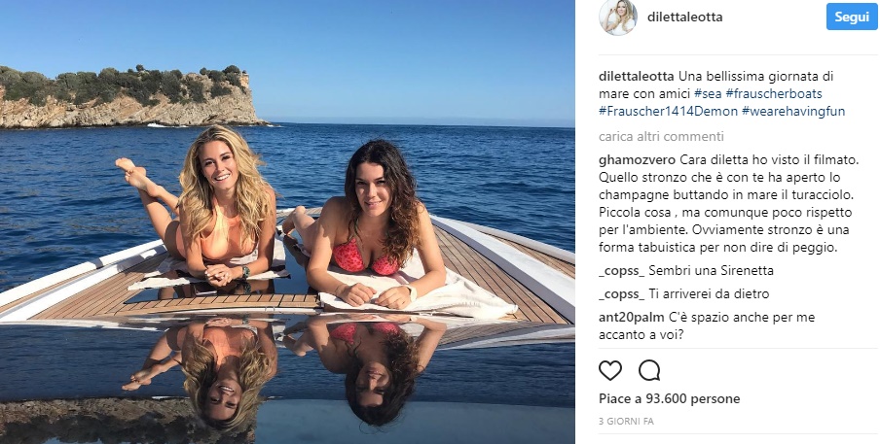Visit ant20palm's profile

[632, 318]
